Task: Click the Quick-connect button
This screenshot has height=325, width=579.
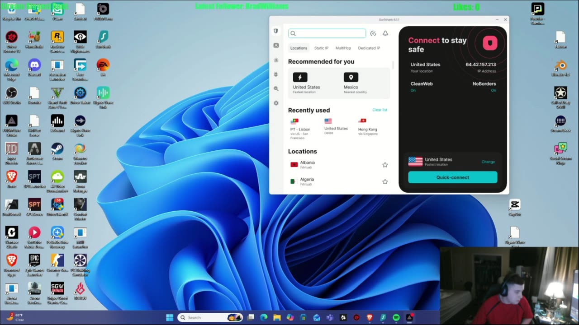Action: 453,177
